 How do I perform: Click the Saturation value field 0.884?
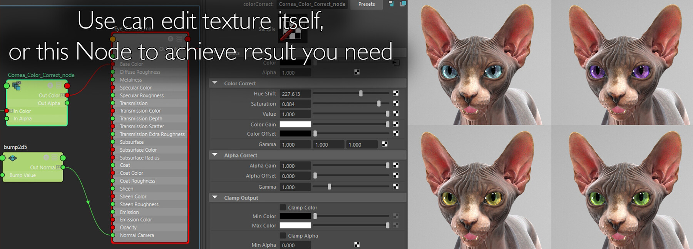point(295,104)
